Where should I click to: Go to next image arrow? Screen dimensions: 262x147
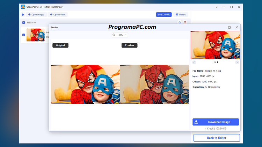(237, 62)
